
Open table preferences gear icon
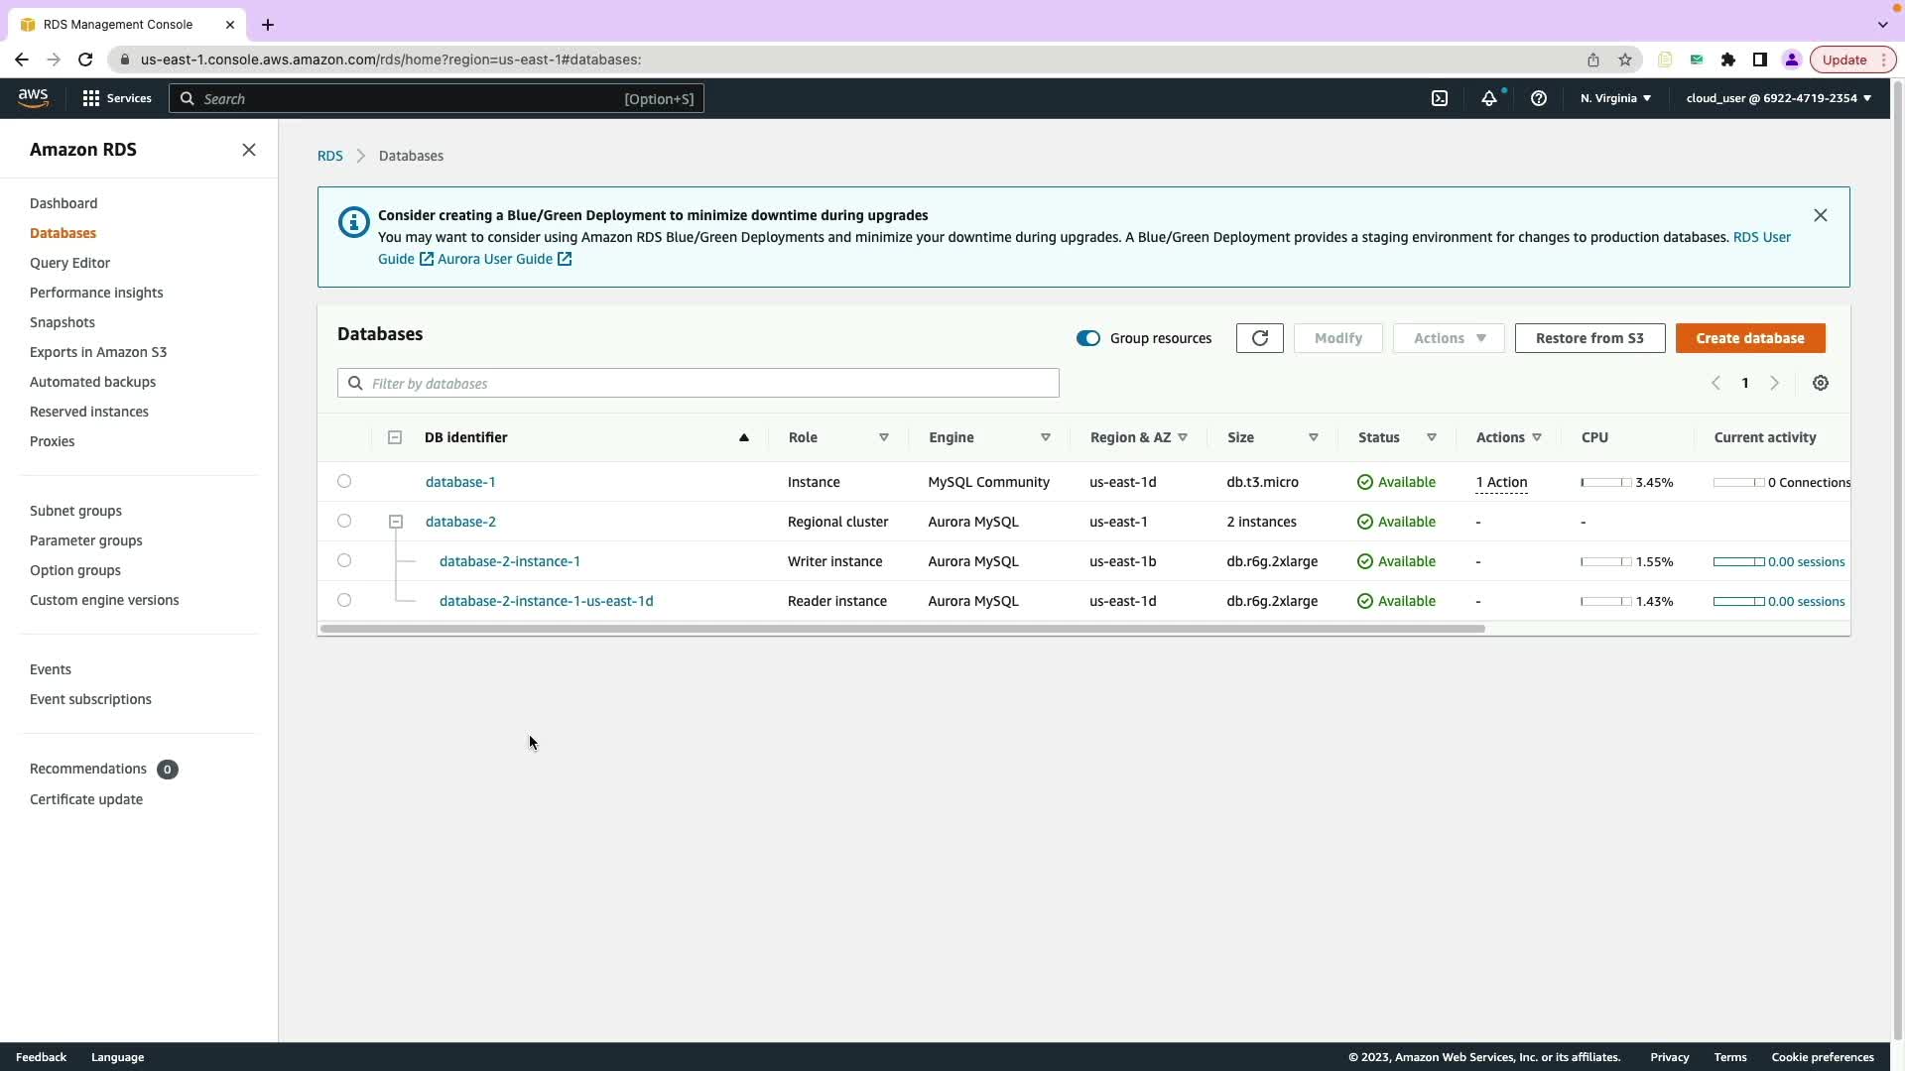point(1821,383)
